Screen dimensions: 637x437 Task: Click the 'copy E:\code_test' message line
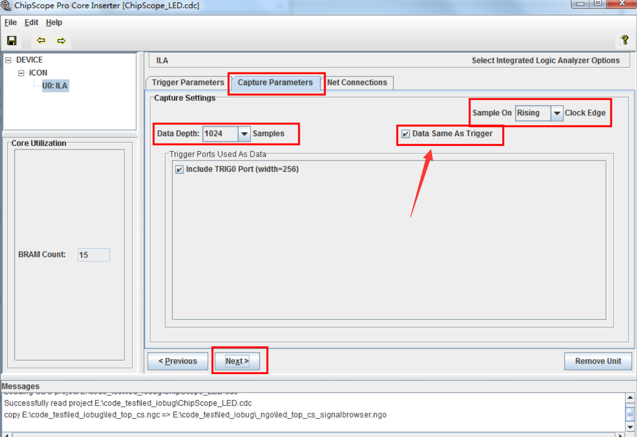[x=195, y=415]
